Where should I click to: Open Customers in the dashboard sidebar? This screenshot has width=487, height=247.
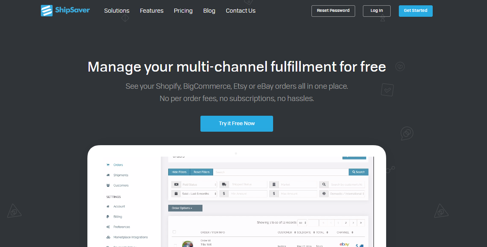click(121, 185)
